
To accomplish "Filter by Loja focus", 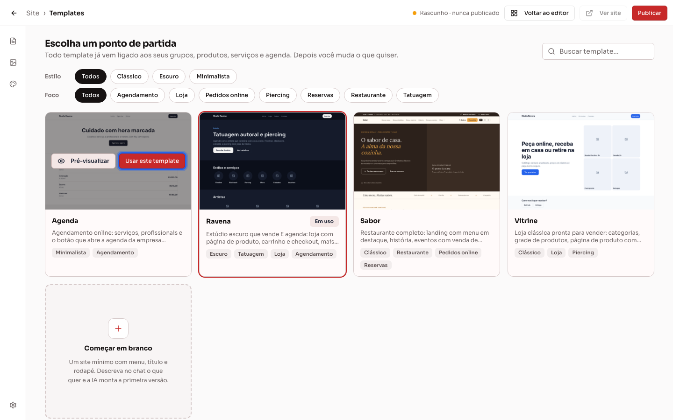I will (182, 95).
